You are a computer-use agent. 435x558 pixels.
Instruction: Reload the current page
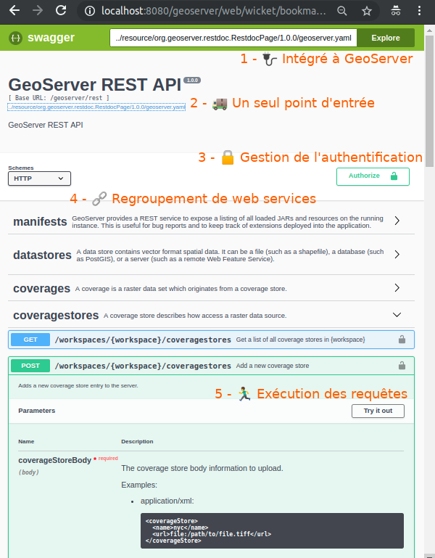(x=61, y=10)
